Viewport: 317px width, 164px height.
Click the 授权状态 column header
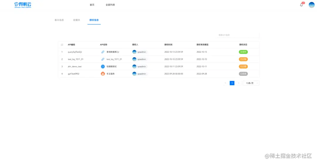pos(243,45)
